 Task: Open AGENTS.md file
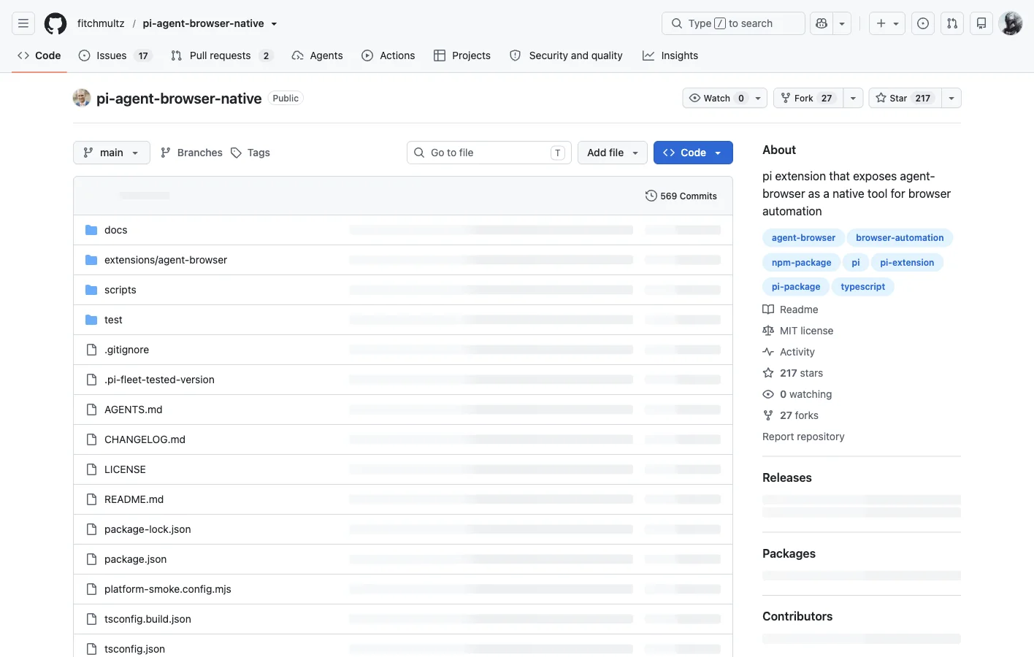coord(133,410)
